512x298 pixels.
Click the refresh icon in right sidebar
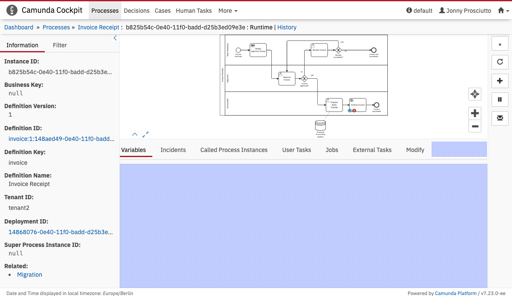point(500,62)
